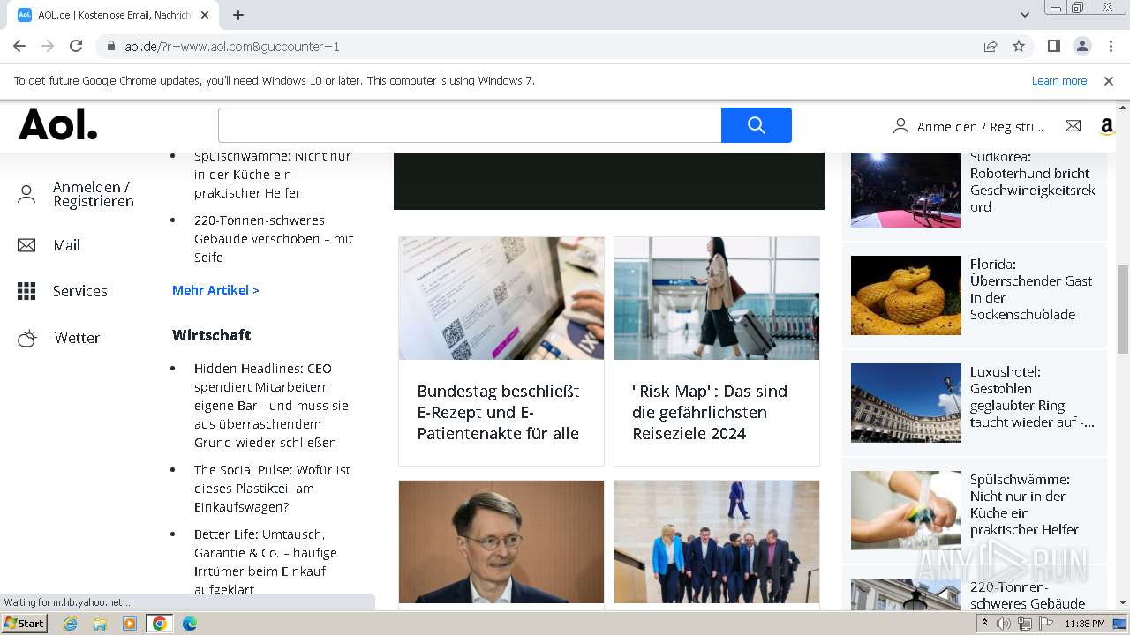Click the Amazon icon in header
This screenshot has height=635, width=1130.
1106,126
